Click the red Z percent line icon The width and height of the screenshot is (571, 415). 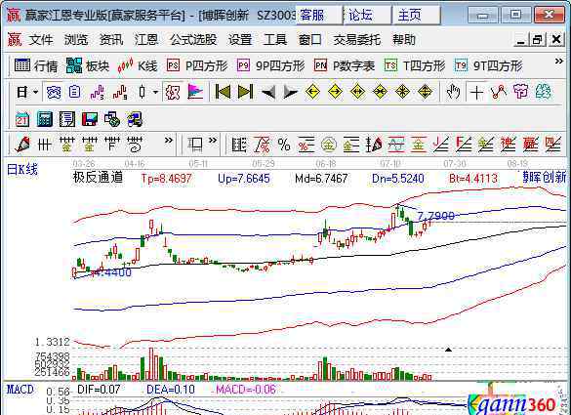click(x=262, y=145)
